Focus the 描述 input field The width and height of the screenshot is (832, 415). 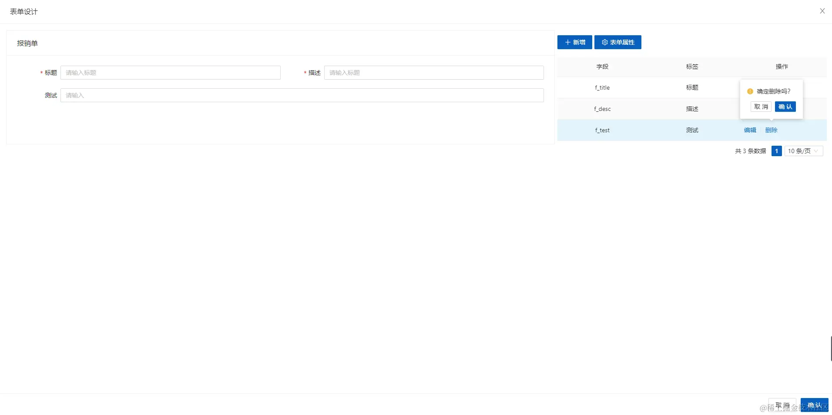[434, 73]
